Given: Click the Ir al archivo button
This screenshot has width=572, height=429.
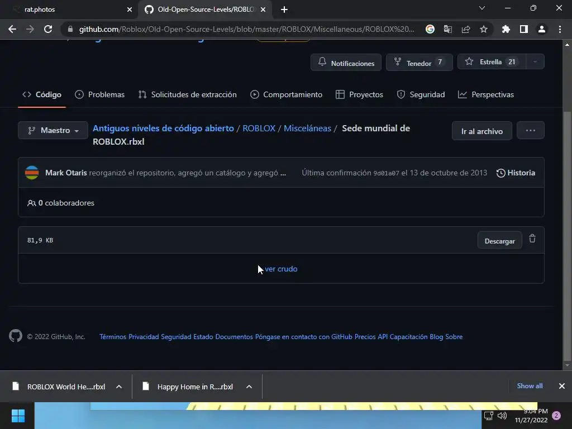Looking at the screenshot, I should [x=482, y=131].
